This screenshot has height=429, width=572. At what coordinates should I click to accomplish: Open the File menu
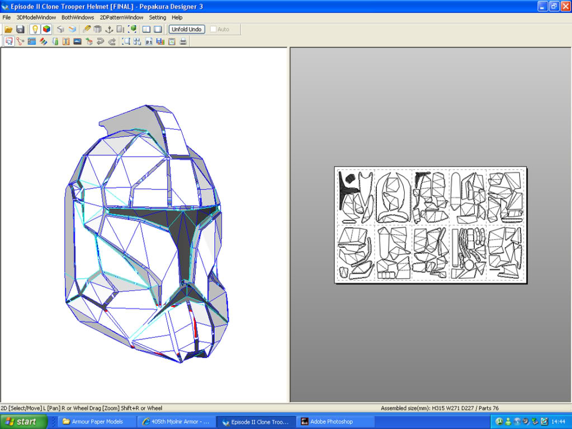click(x=7, y=17)
